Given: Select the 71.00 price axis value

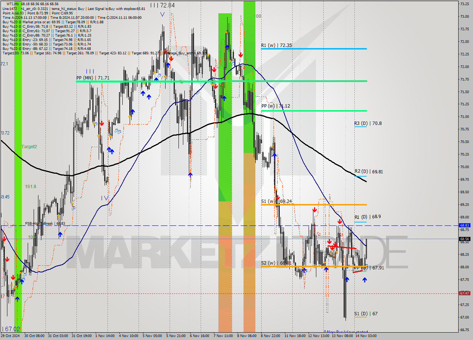Looking at the screenshot, I should point(464,117).
